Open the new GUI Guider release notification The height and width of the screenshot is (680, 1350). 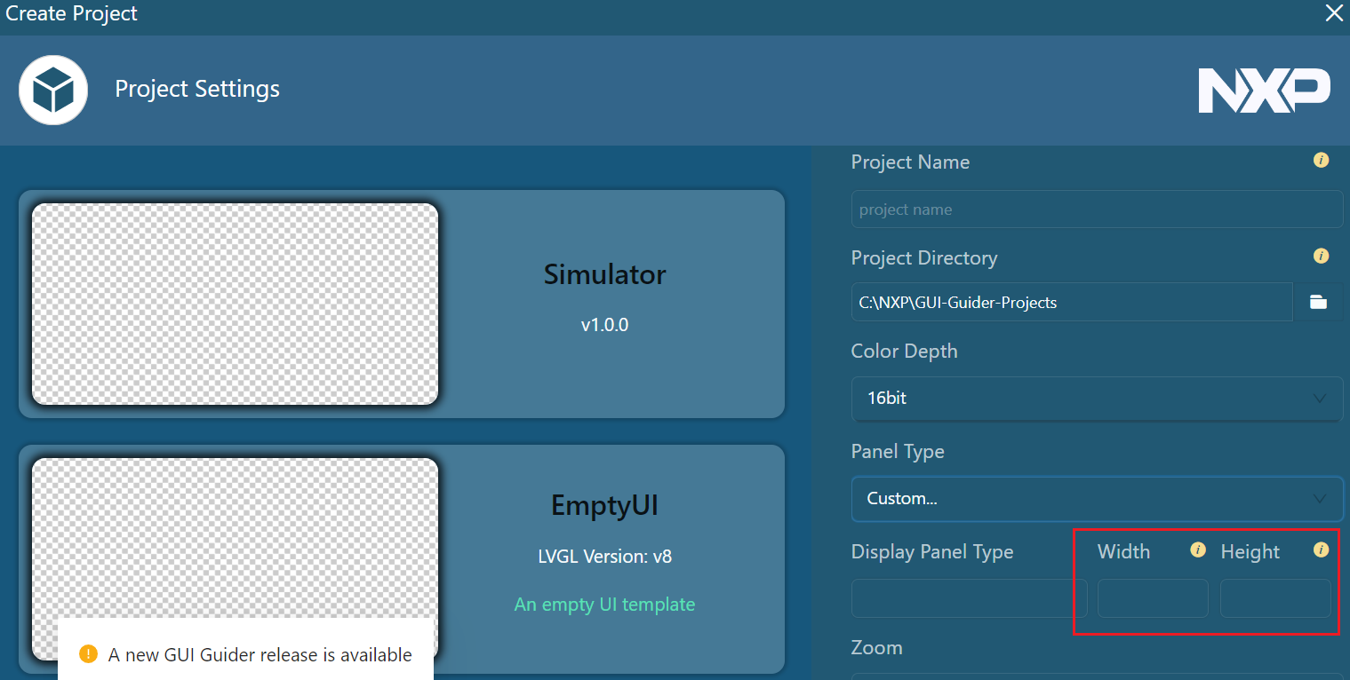260,655
